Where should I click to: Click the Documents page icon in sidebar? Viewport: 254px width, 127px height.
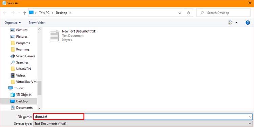pyautogui.click(x=13, y=108)
